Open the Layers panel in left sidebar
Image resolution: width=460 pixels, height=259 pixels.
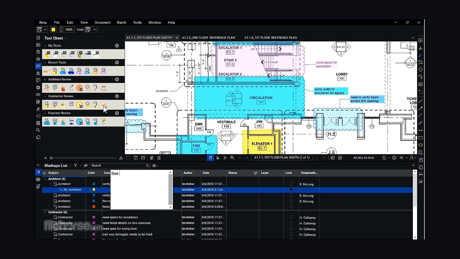click(38, 59)
